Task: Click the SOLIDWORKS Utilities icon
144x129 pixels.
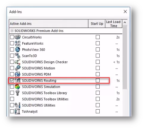Action: pos(18,105)
